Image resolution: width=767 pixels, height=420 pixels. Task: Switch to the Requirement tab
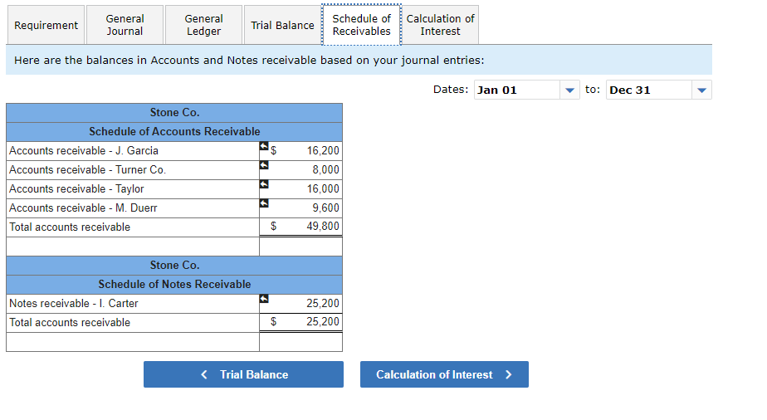pyautogui.click(x=46, y=25)
